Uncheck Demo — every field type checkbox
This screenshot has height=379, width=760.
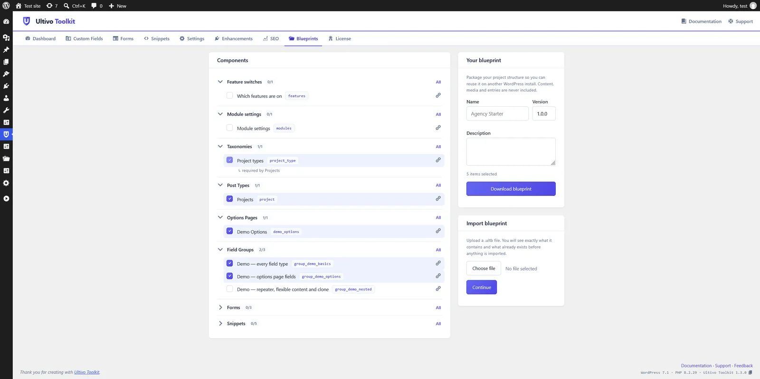click(230, 263)
